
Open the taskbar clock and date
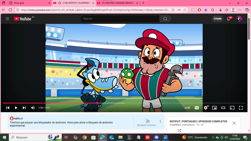coord(235,137)
